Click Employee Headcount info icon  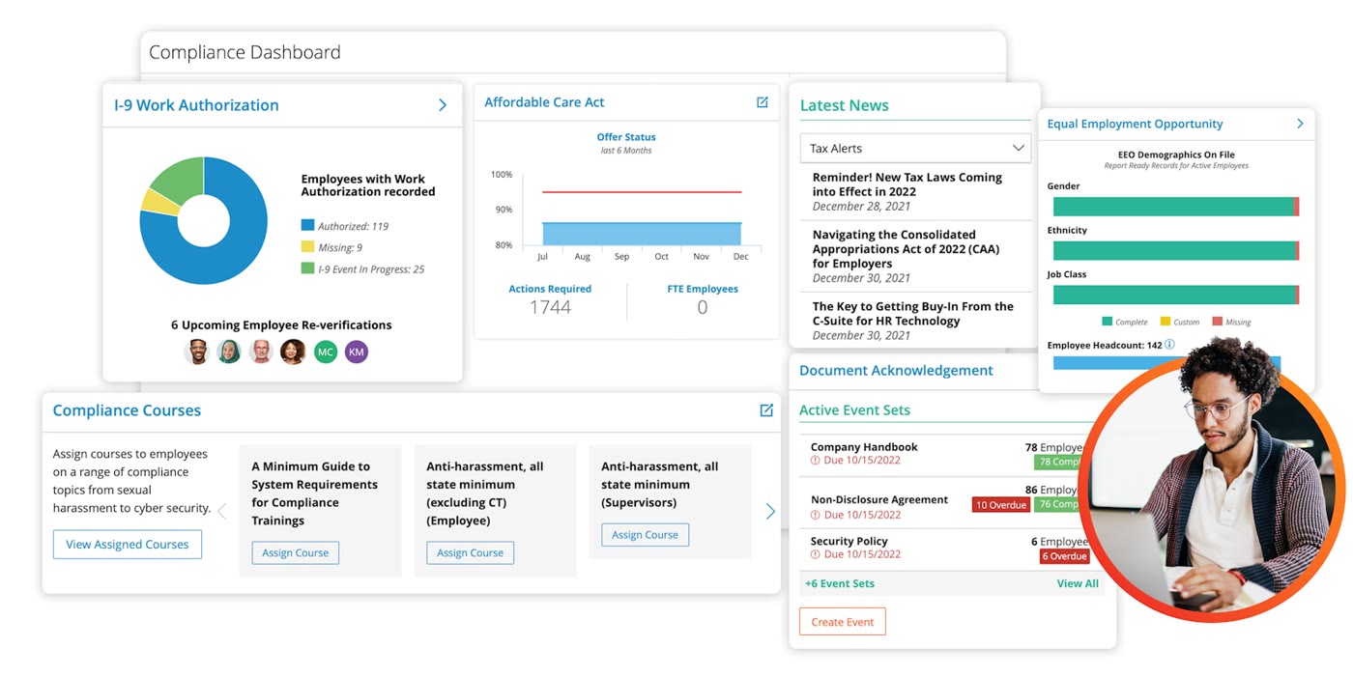coord(1169,345)
